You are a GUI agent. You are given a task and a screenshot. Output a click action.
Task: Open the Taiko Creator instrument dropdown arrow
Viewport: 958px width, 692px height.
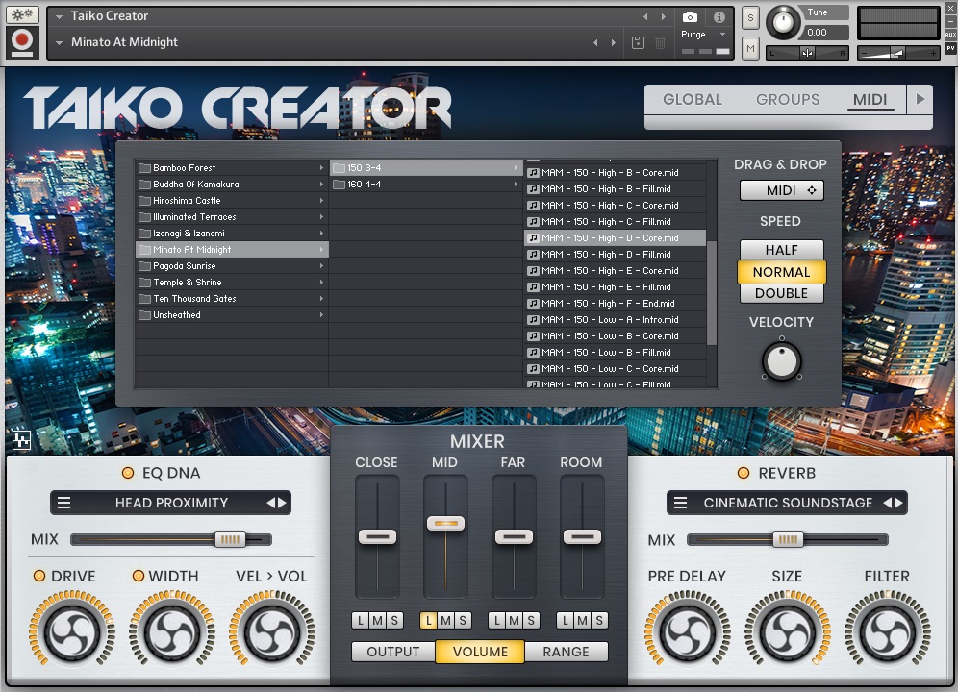[60, 16]
